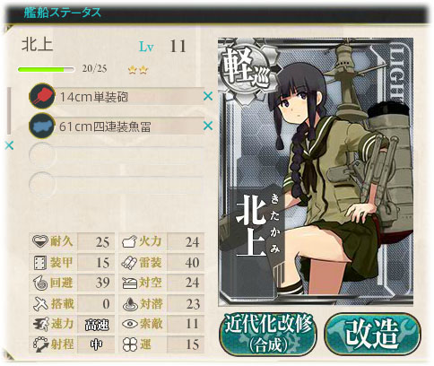
Task: Click the 運 luck clover icon
Action: click(x=130, y=344)
